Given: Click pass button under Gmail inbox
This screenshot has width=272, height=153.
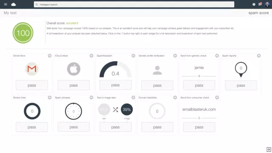Looking at the screenshot, I should pos(32,85).
